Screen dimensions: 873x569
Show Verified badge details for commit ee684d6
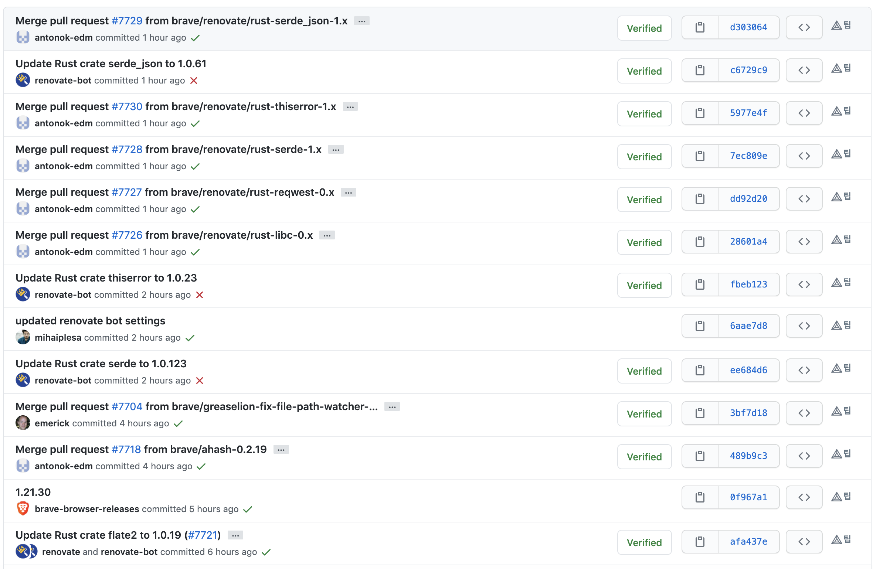click(644, 371)
